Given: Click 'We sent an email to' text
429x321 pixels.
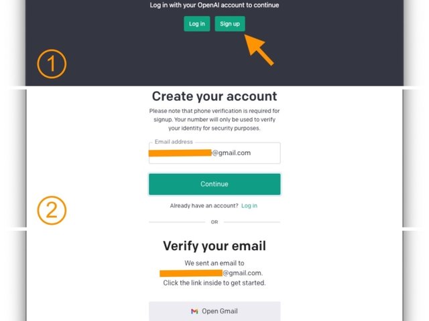Looking at the screenshot, I should (214, 263).
